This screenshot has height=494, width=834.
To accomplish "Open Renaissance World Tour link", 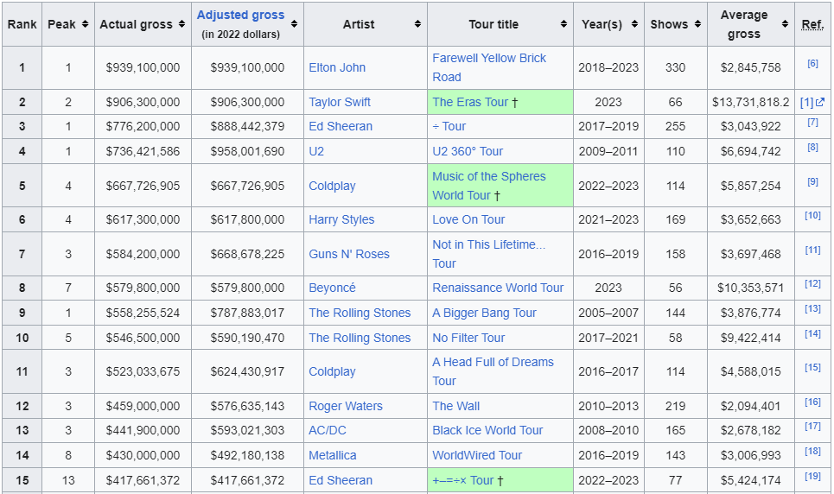I will tap(498, 288).
